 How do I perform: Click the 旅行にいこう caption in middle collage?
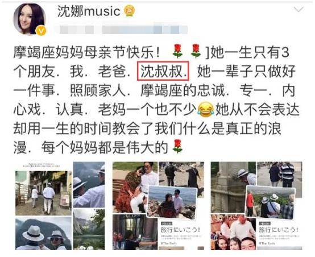pyautogui.click(x=180, y=230)
